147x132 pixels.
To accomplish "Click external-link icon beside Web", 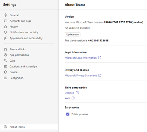I will 73,98.
